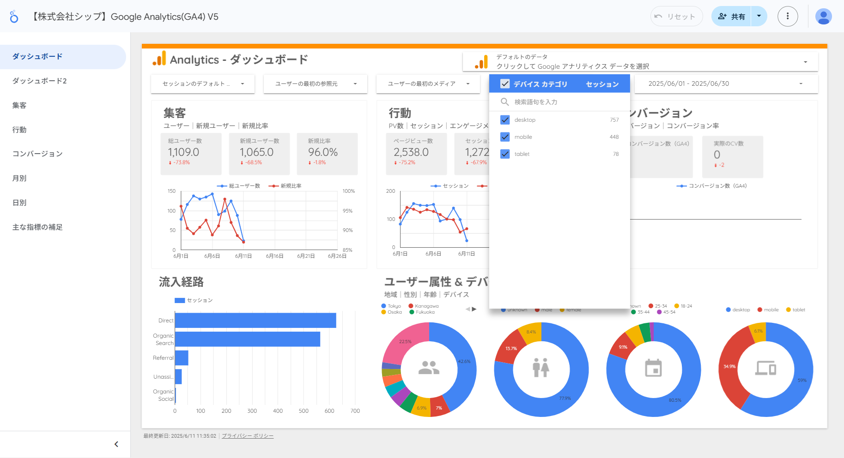Click the previous-page arrow of the region legend

(x=468, y=309)
